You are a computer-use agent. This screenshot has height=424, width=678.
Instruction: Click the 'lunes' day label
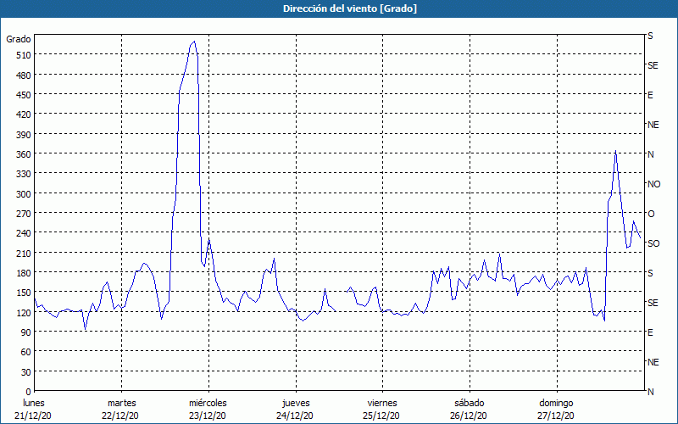(x=34, y=403)
